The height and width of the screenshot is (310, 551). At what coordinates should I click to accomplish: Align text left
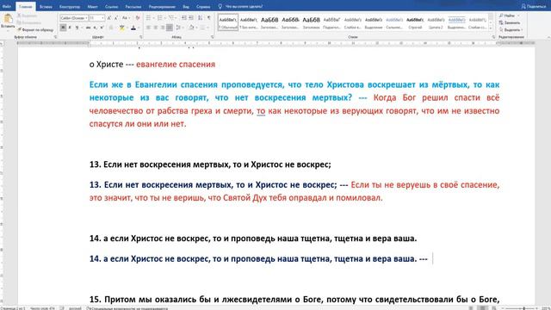[x=148, y=28]
